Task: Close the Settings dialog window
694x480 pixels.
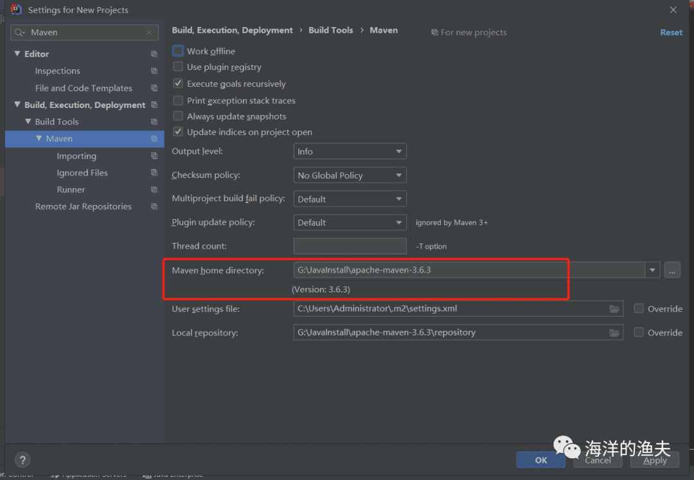Action: (x=673, y=10)
